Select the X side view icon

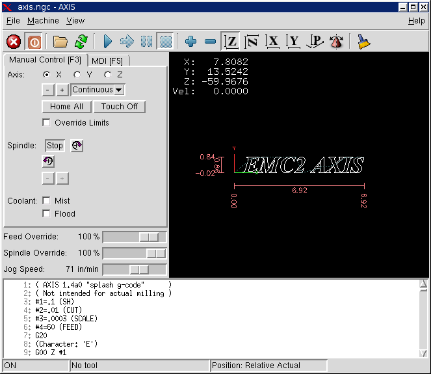click(272, 42)
